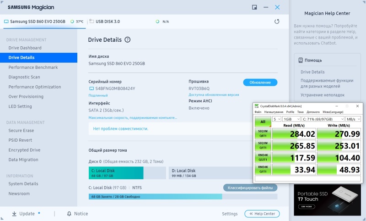This screenshot has height=221, width=366.
Task: Click the CrystalDiskMark title bar app icon
Action: coord(257,106)
